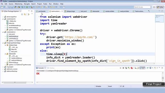165x93 pixels.
Task: Click the Remove Launch X icon in Console
Action: 123,68
